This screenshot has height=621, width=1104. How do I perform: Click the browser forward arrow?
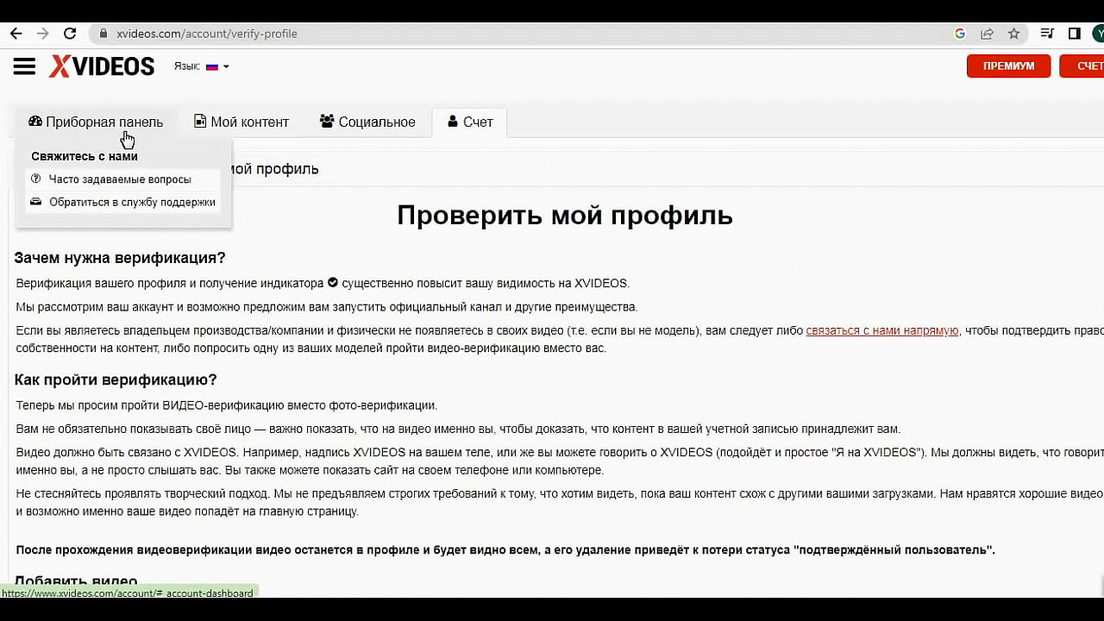pos(43,34)
